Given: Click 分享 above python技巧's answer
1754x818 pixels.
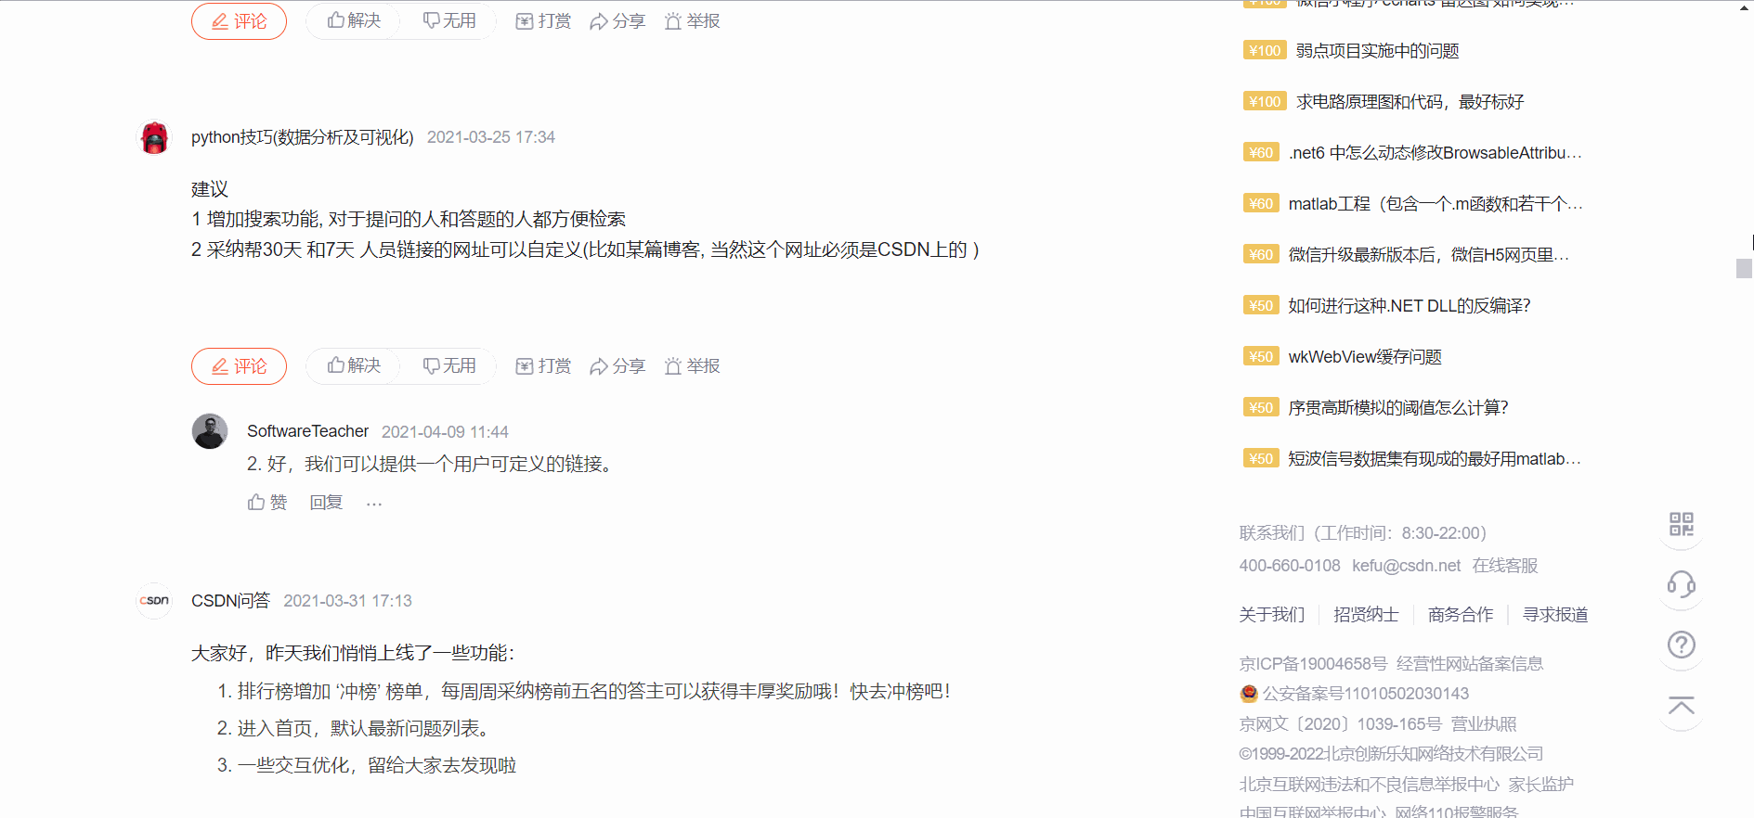Looking at the screenshot, I should (x=617, y=21).
